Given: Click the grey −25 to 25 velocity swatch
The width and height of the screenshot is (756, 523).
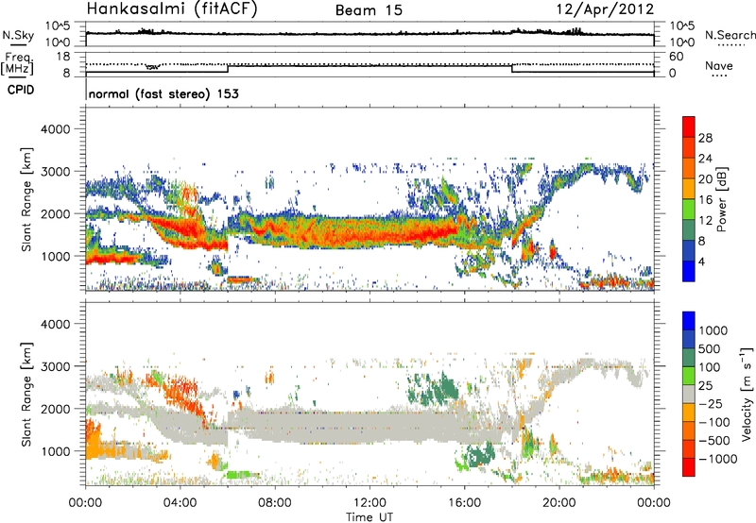Looking at the screenshot, I should [689, 394].
